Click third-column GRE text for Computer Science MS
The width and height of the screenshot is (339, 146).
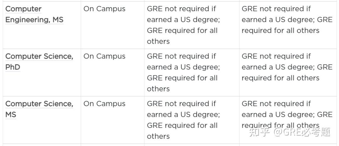(x=183, y=120)
